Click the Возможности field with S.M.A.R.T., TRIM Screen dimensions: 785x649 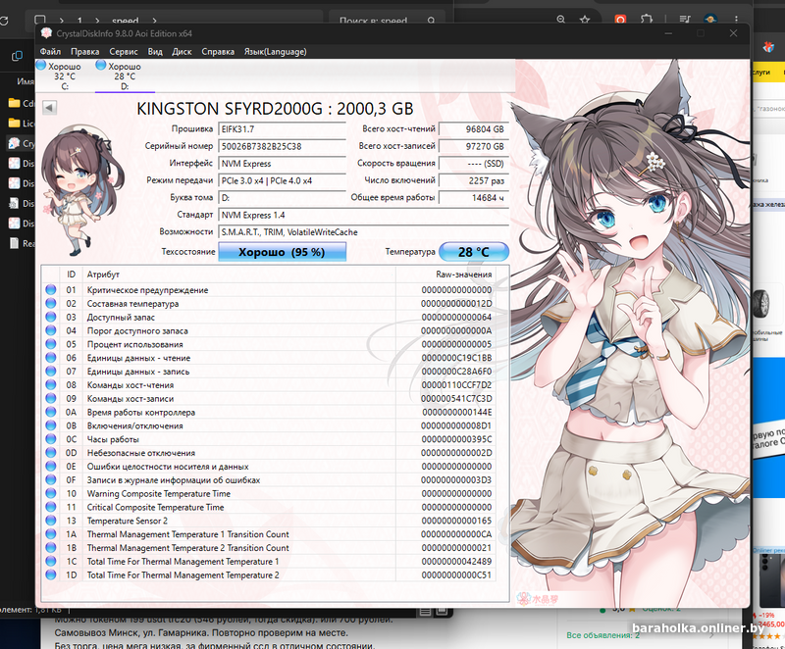pyautogui.click(x=363, y=232)
